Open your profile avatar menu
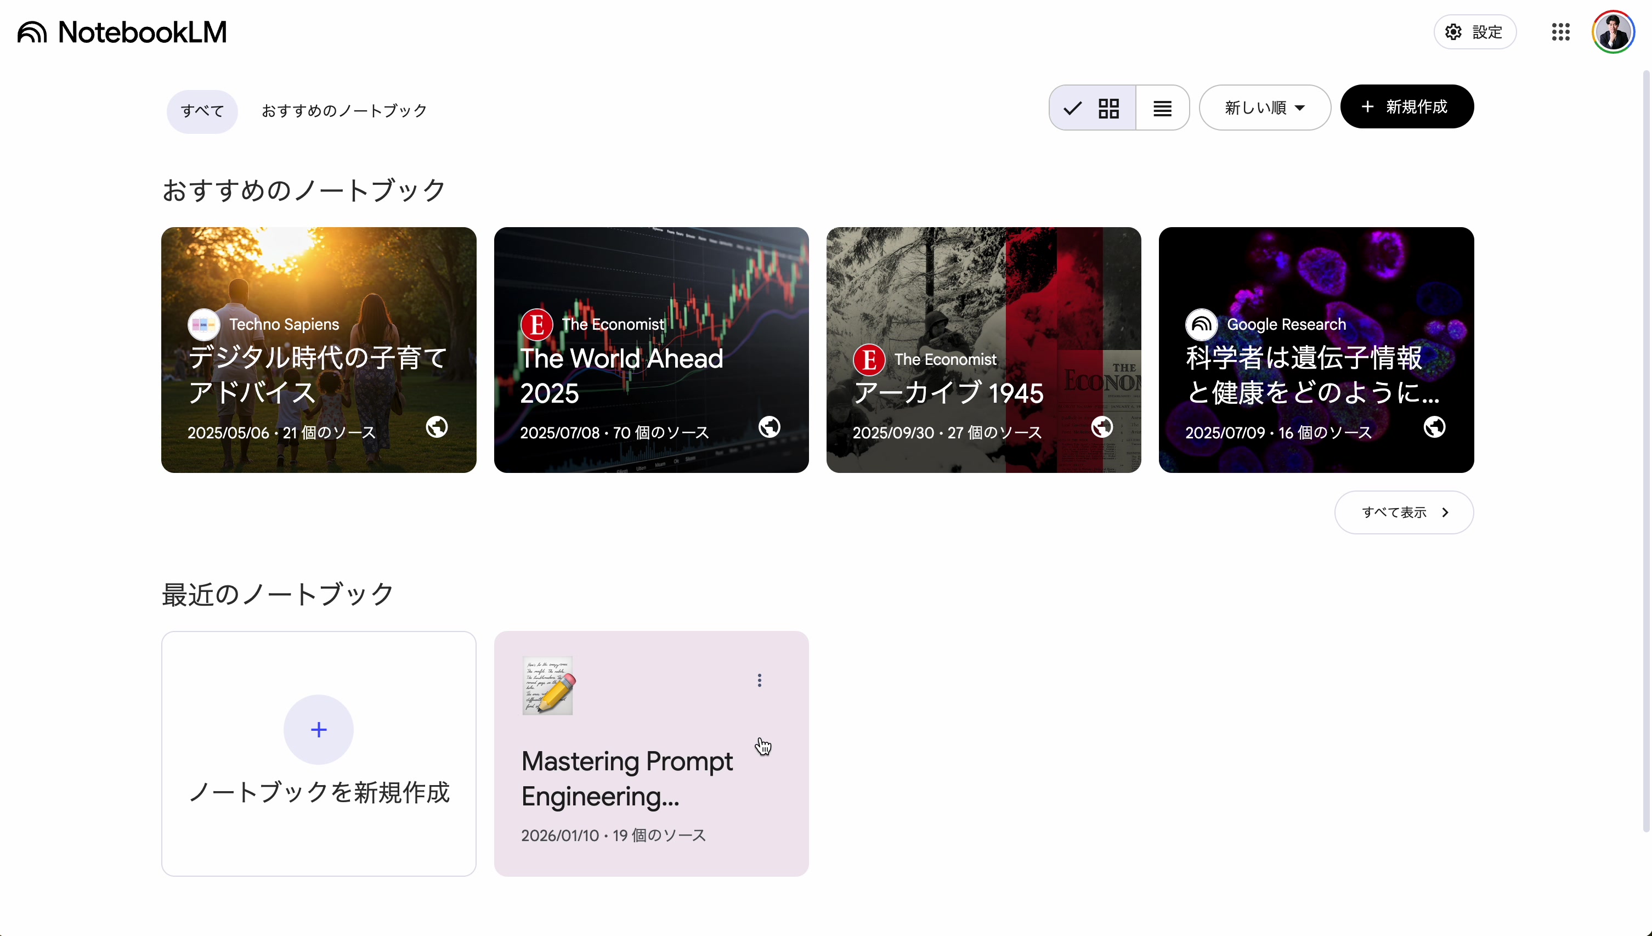Viewport: 1652px width, 936px height. 1614,31
